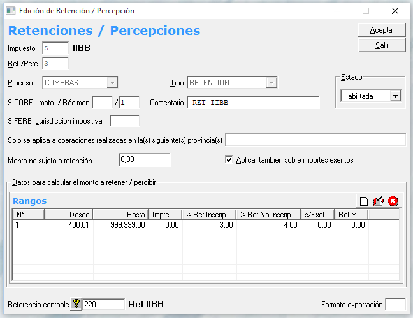Click the provincias input field
Viewport: 413px width, 318px height.
315,140
